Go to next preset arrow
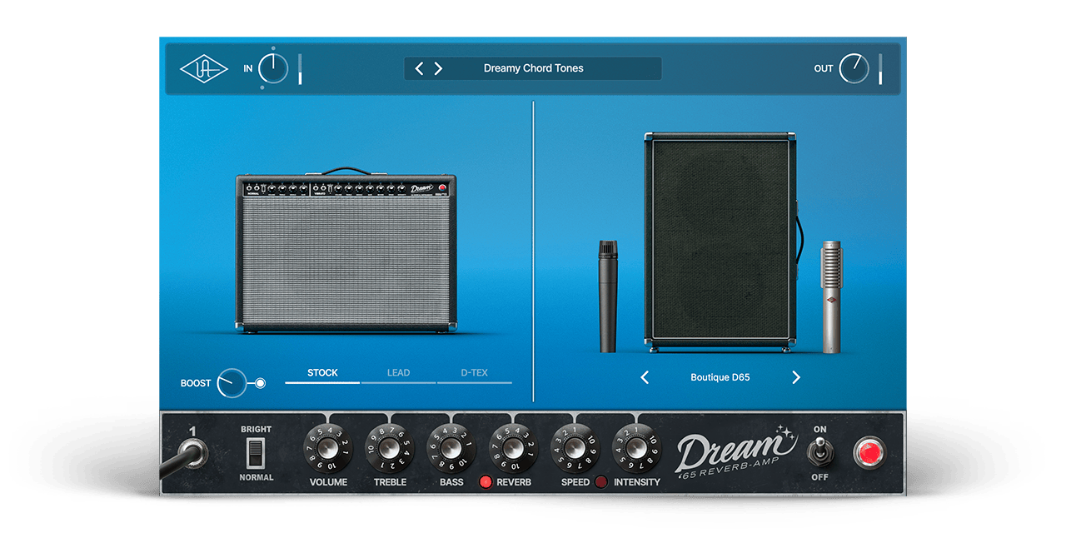The width and height of the screenshot is (1066, 533). 438,68
